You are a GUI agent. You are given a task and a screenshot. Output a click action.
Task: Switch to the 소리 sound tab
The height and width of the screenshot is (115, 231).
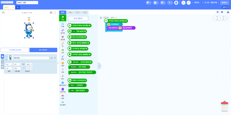(77, 13)
